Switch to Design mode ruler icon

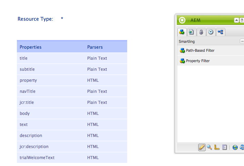(x=217, y=147)
